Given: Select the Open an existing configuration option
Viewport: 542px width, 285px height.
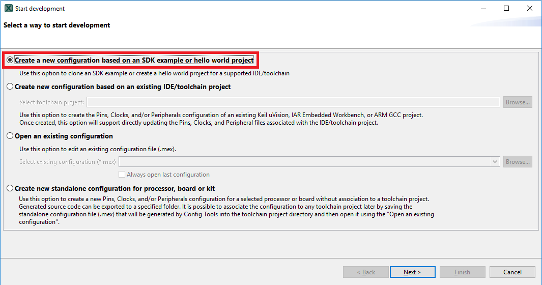Looking at the screenshot, I should (x=11, y=136).
